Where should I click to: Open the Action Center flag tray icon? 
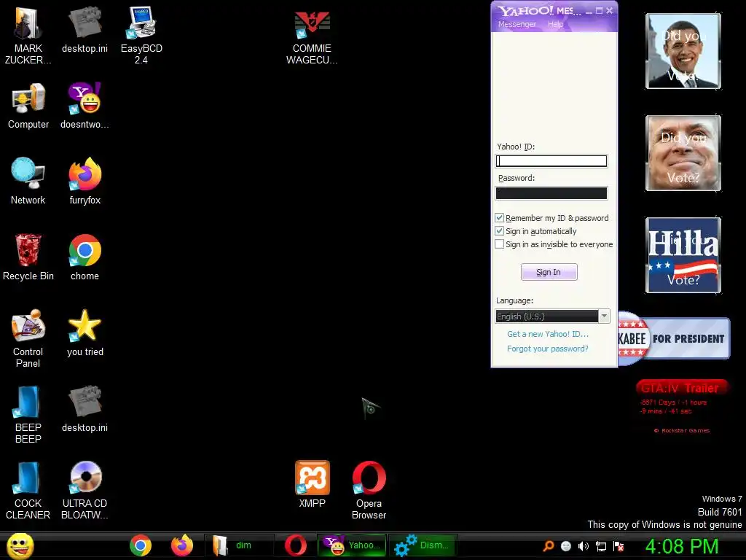point(619,546)
